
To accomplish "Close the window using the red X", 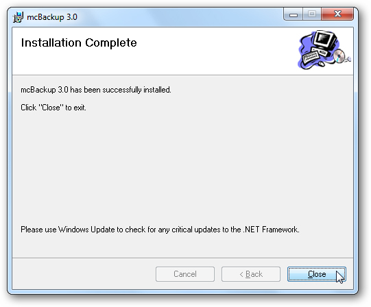I will tap(337, 14).
